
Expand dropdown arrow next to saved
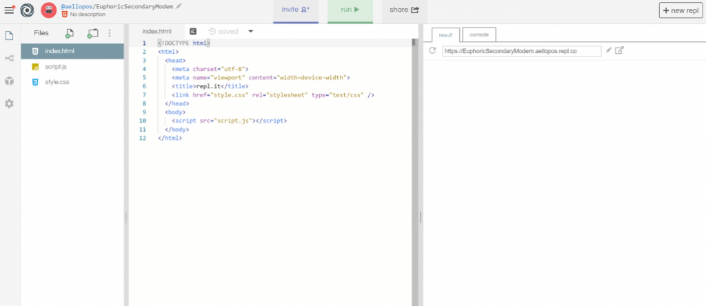point(251,31)
